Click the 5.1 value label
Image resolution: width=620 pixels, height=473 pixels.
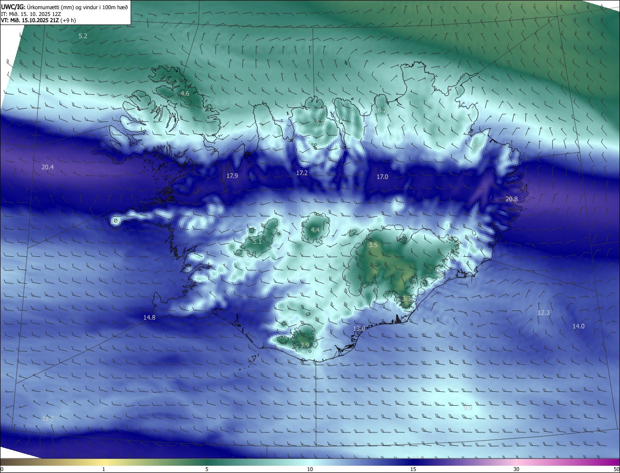[x=257, y=241]
